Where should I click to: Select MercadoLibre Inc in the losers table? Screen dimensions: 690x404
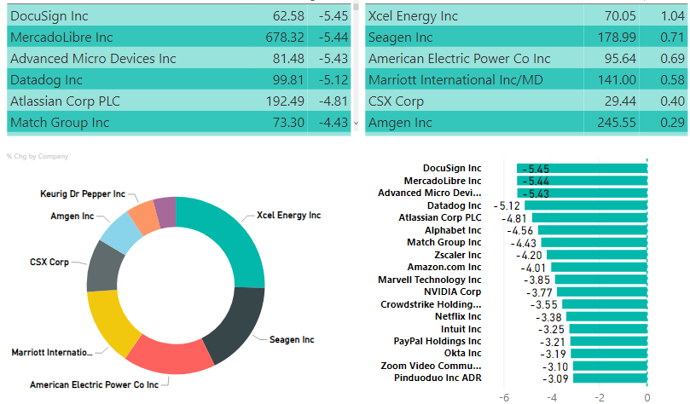[61, 38]
